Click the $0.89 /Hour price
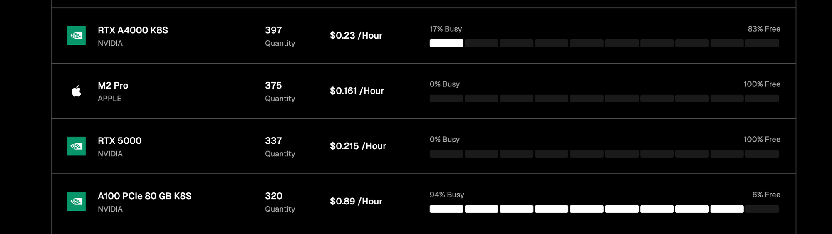This screenshot has width=832, height=234. 356,202
